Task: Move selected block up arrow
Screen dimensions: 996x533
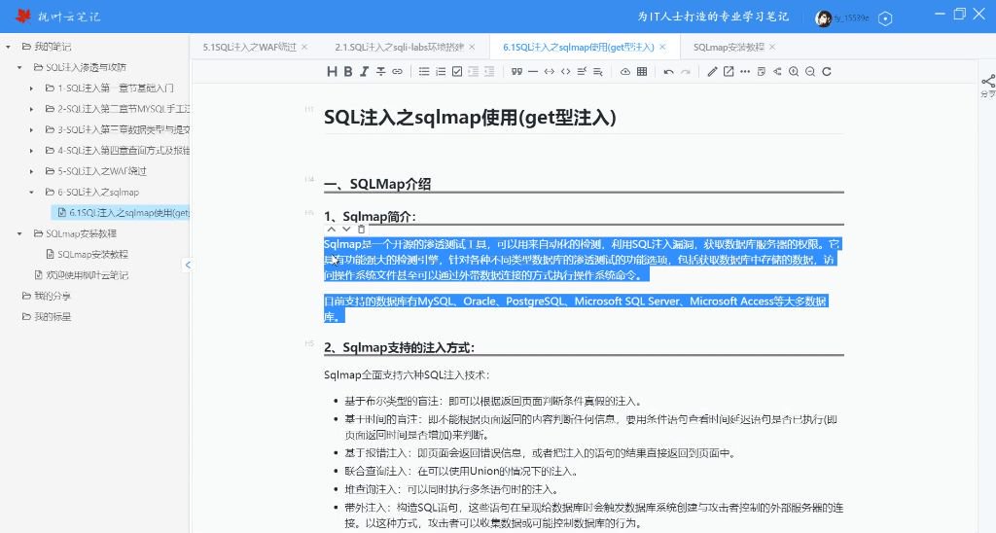Action: click(x=331, y=230)
